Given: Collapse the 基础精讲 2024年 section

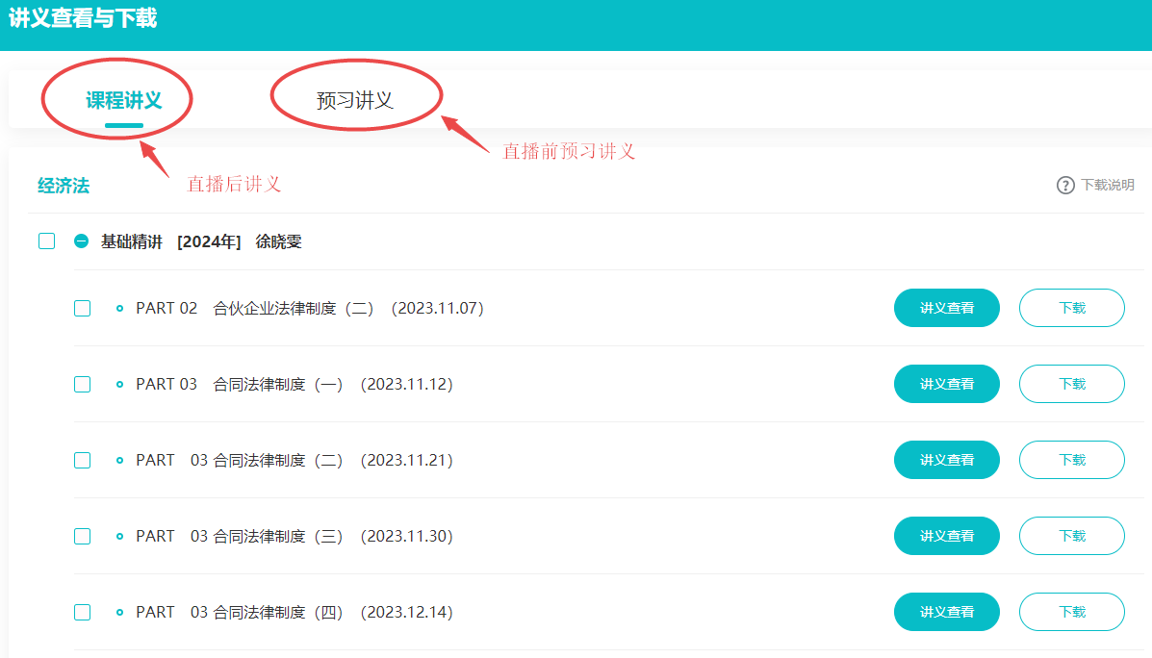Looking at the screenshot, I should [82, 241].
